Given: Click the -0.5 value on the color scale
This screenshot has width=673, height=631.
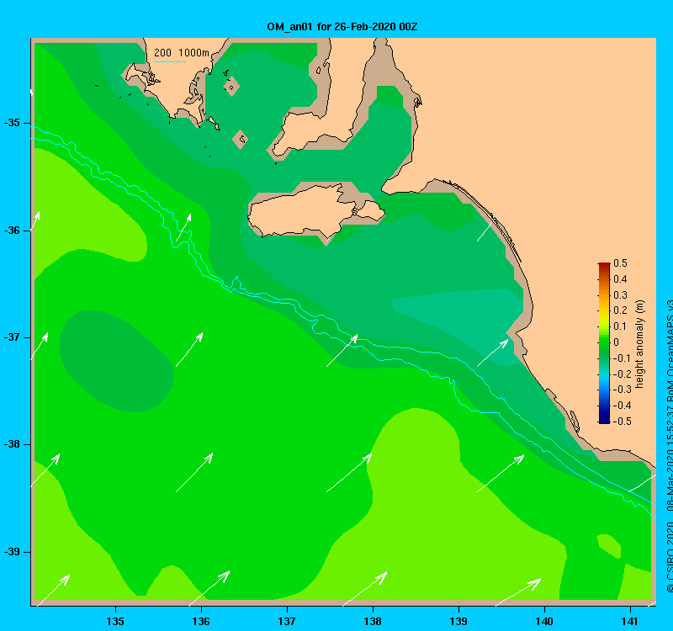Looking at the screenshot, I should pos(622,422).
